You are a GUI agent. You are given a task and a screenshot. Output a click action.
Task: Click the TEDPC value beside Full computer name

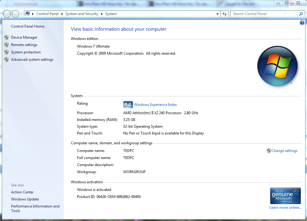tap(129, 158)
